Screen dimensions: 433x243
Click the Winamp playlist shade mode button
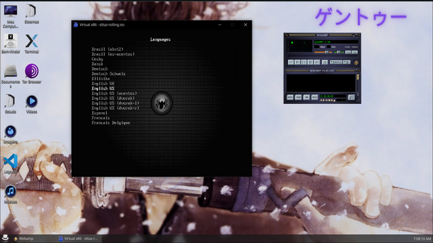pyautogui.click(x=357, y=70)
